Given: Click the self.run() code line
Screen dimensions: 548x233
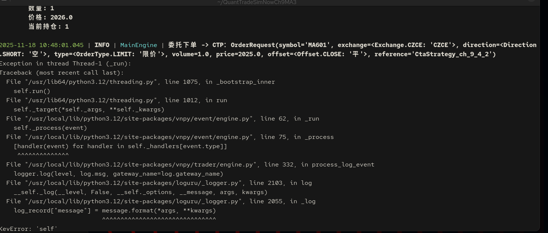Looking at the screenshot, I should point(32,91).
